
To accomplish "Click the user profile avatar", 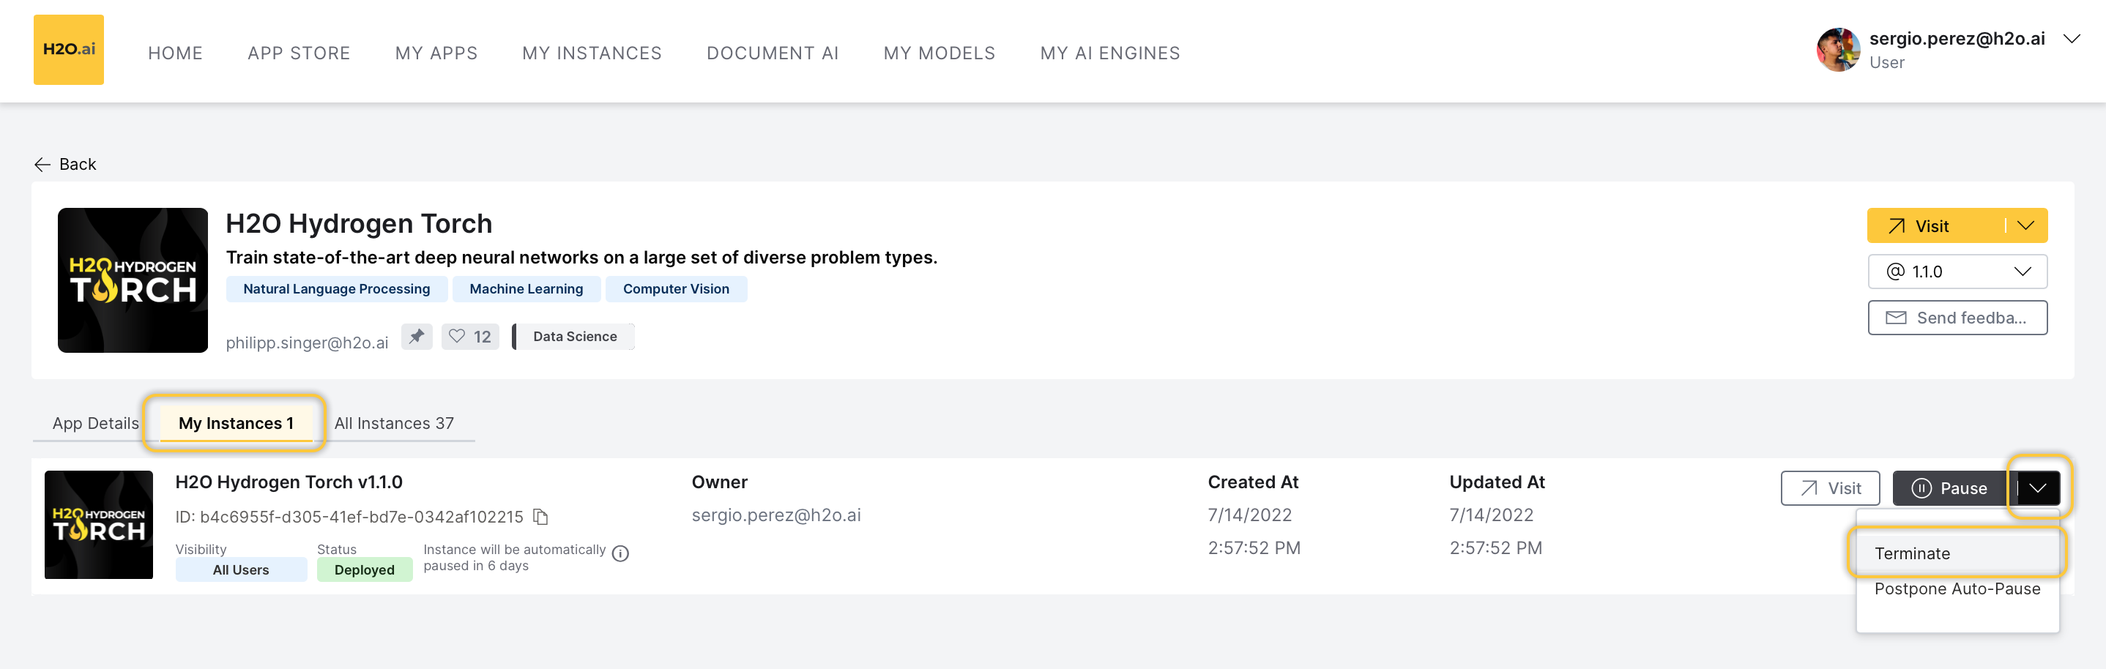I will pyautogui.click(x=1839, y=50).
